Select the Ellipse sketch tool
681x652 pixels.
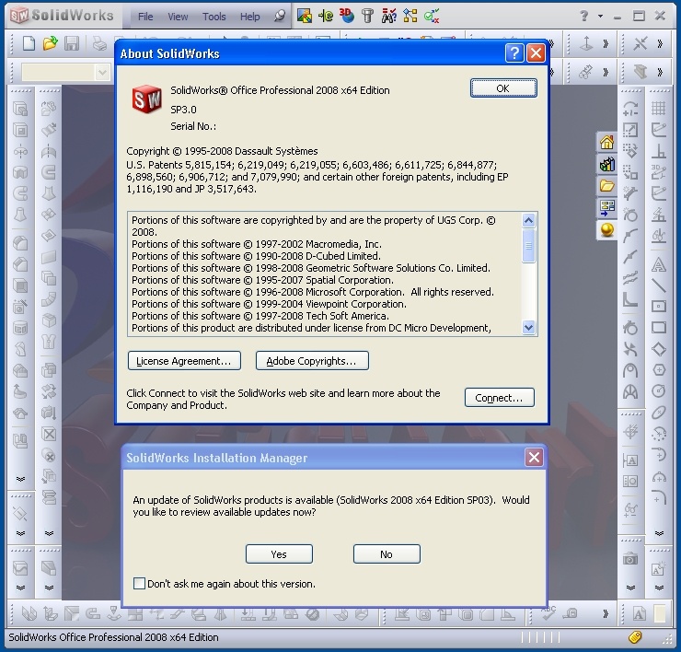pos(659,412)
